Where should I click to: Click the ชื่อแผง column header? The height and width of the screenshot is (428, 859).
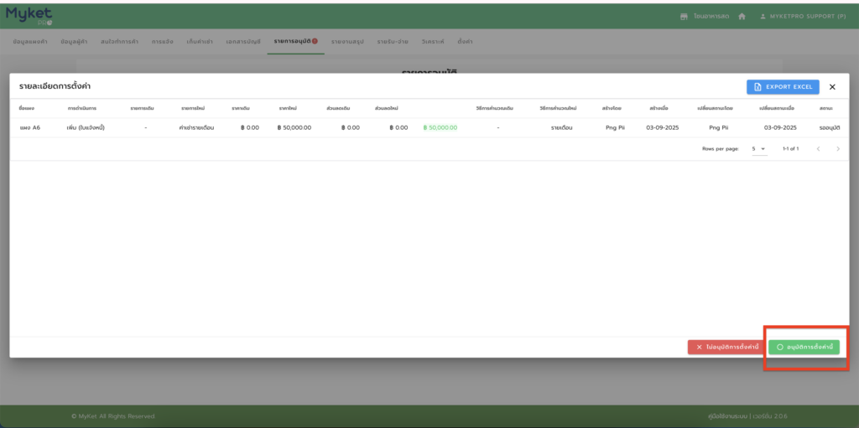[27, 108]
